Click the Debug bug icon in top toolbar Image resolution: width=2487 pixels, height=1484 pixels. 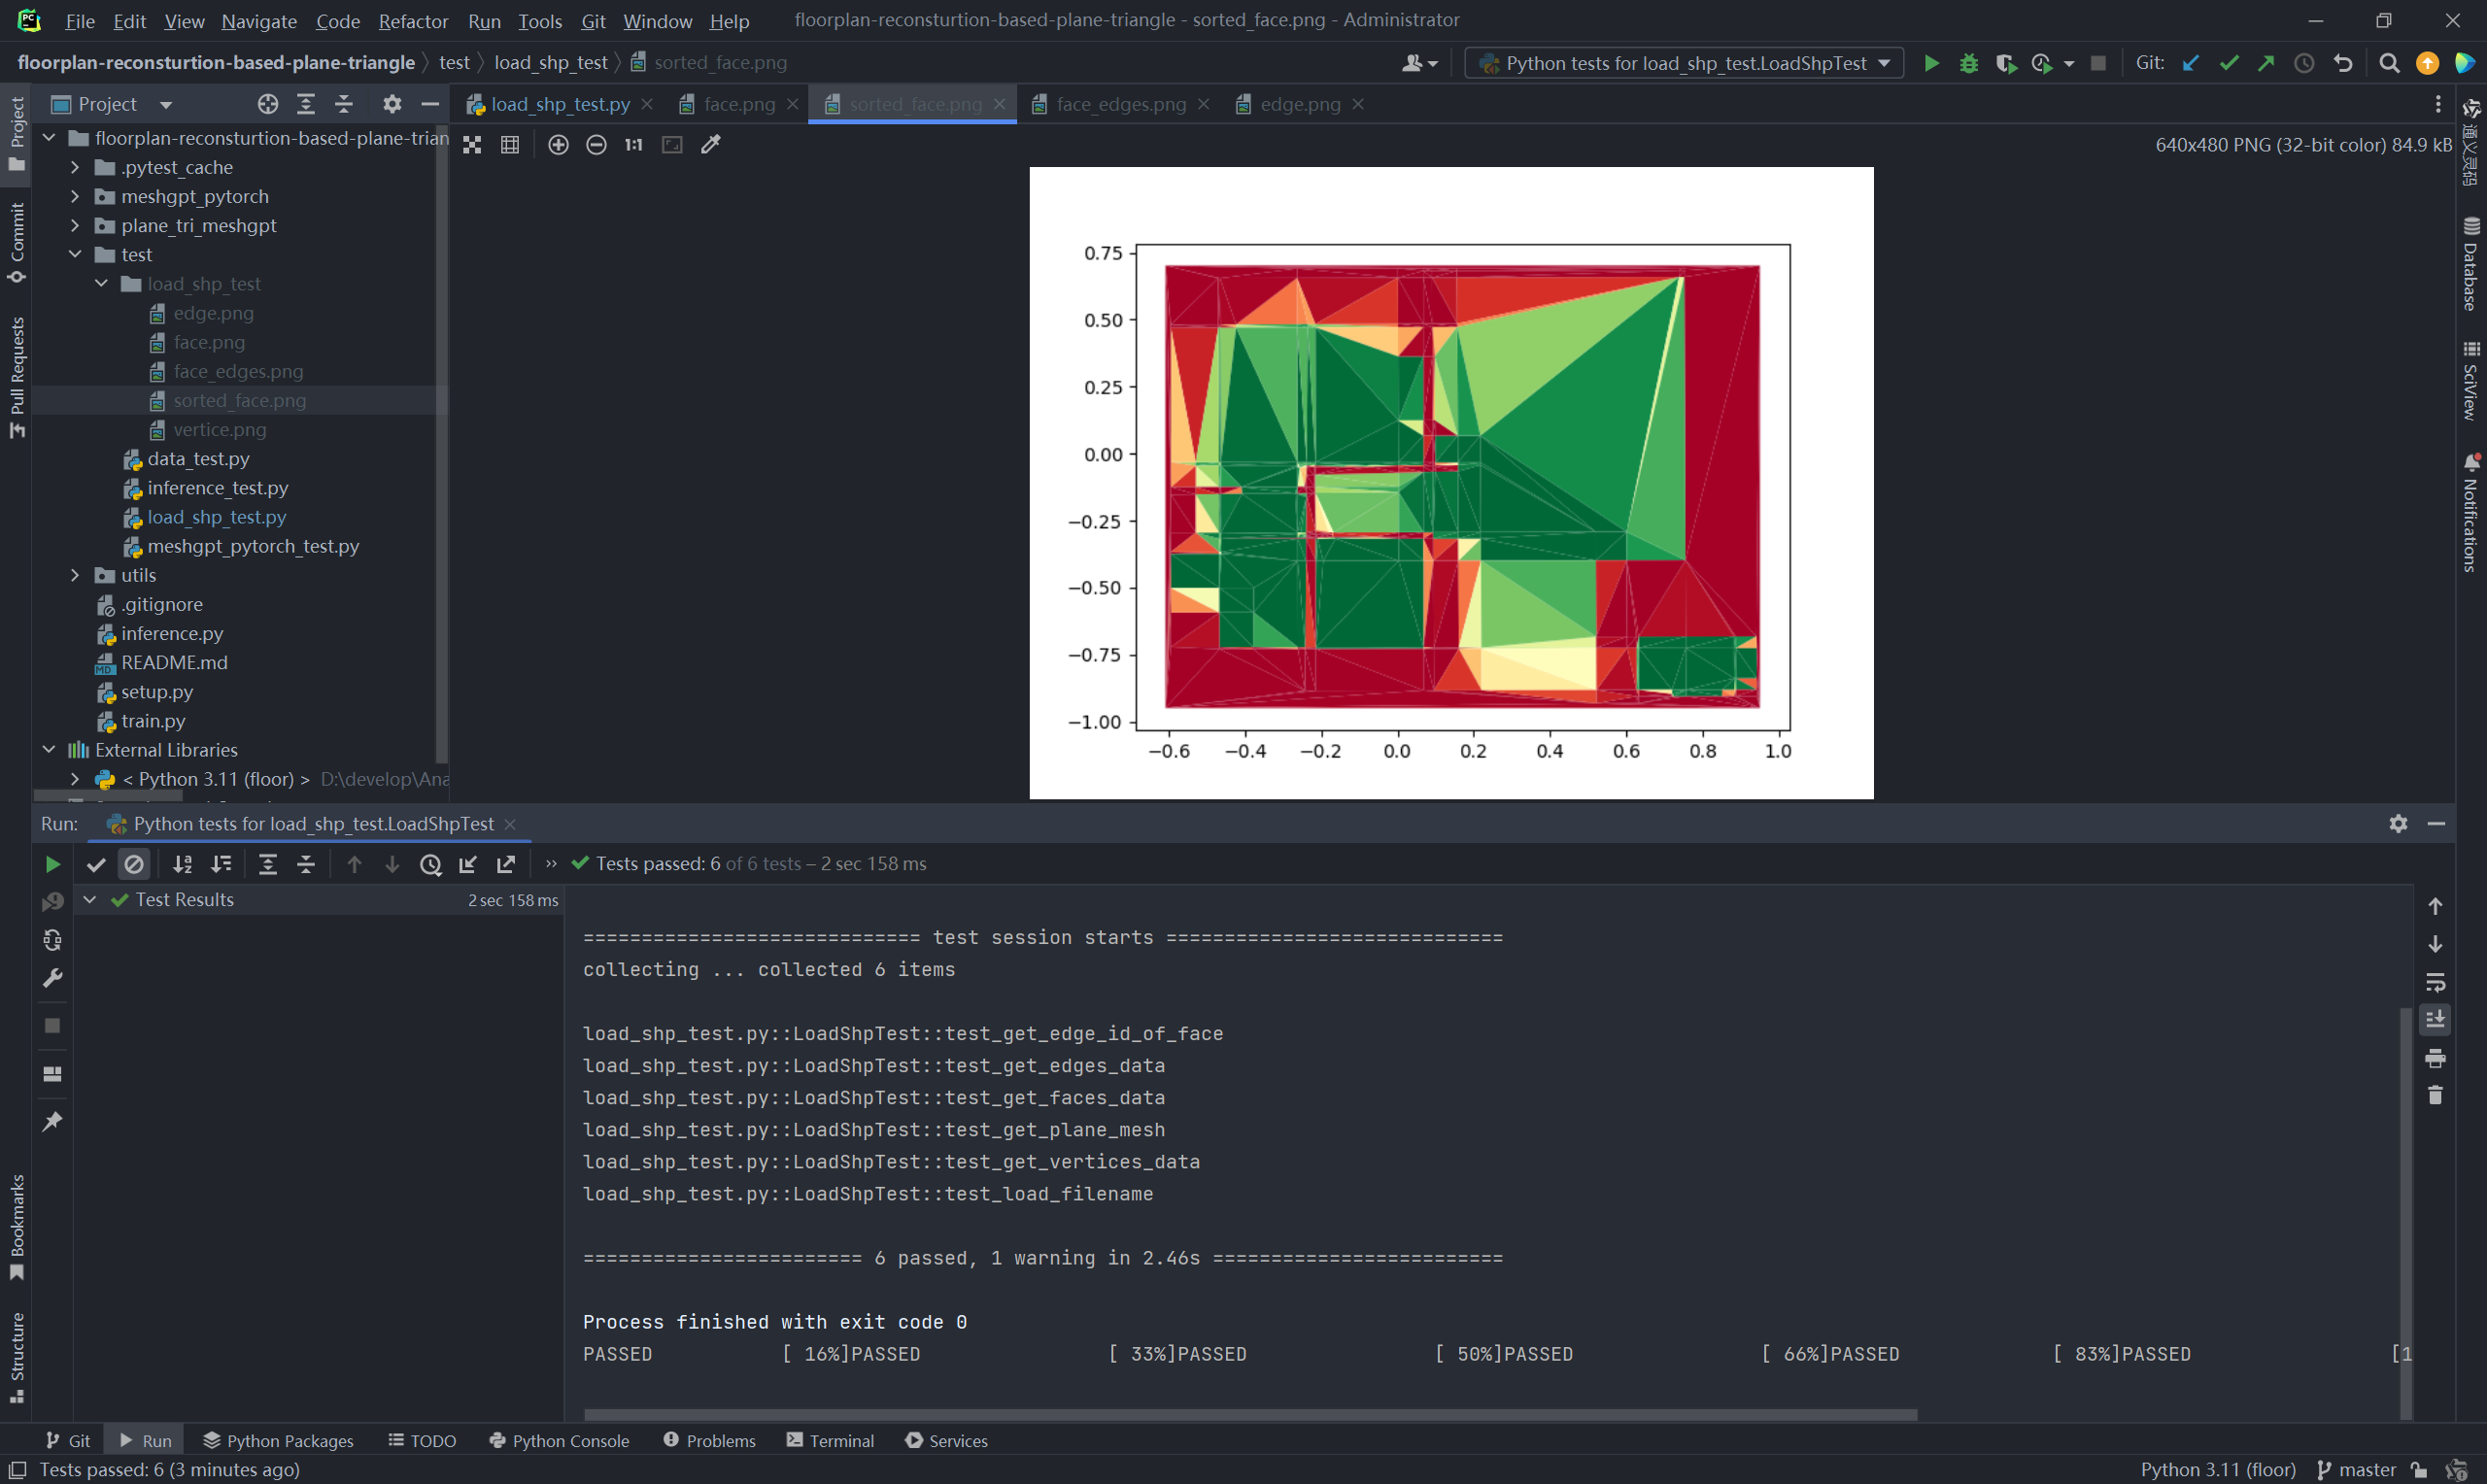click(x=1969, y=63)
